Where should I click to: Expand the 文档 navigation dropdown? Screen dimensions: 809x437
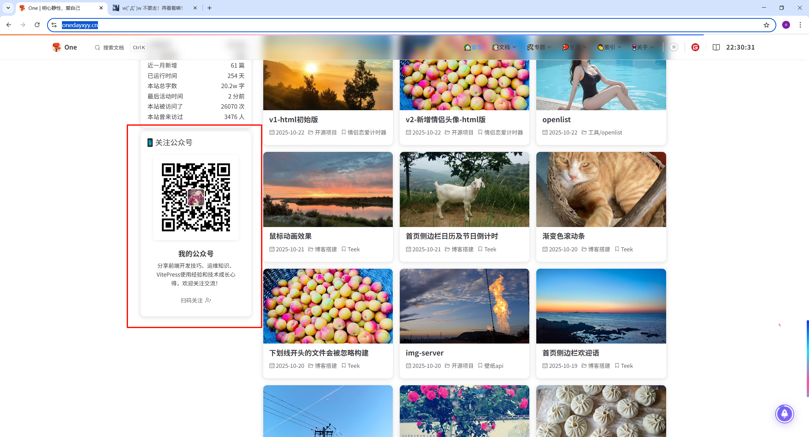point(504,47)
